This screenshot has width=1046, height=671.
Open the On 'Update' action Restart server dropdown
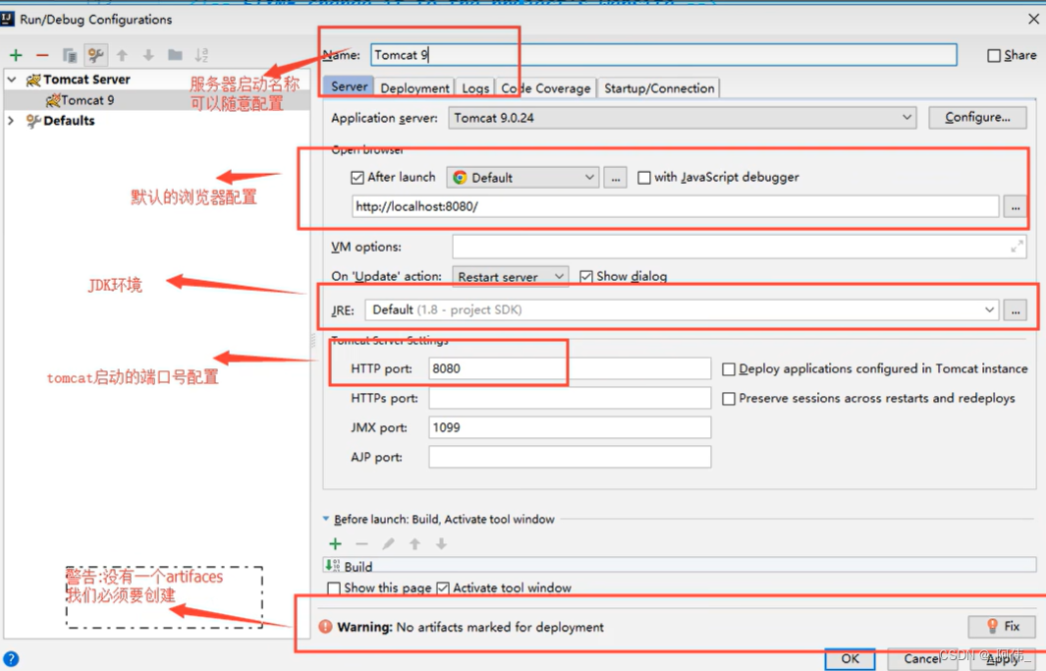511,276
